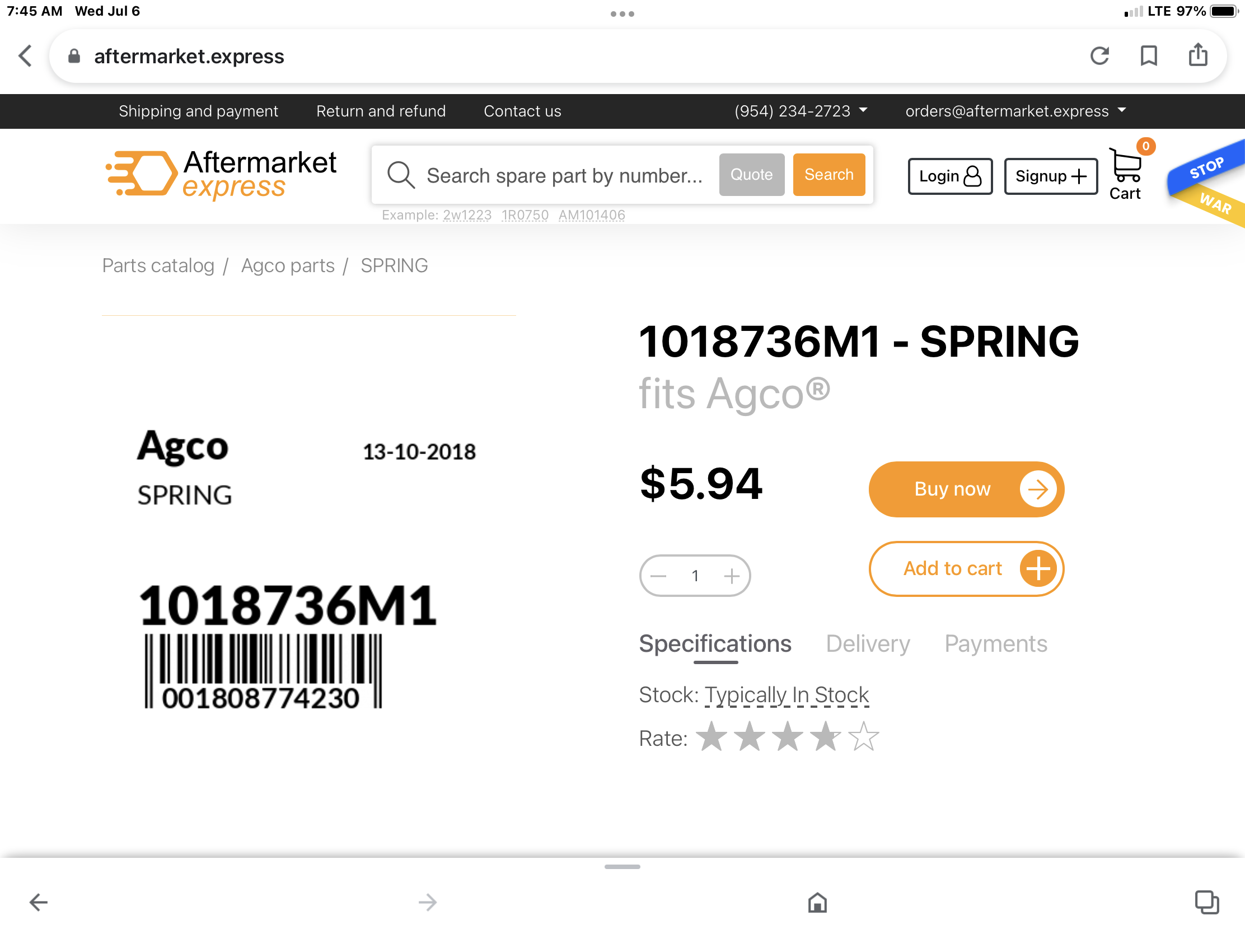Bookmark this page using the bookmark icon
The image size is (1245, 934).
click(1148, 56)
